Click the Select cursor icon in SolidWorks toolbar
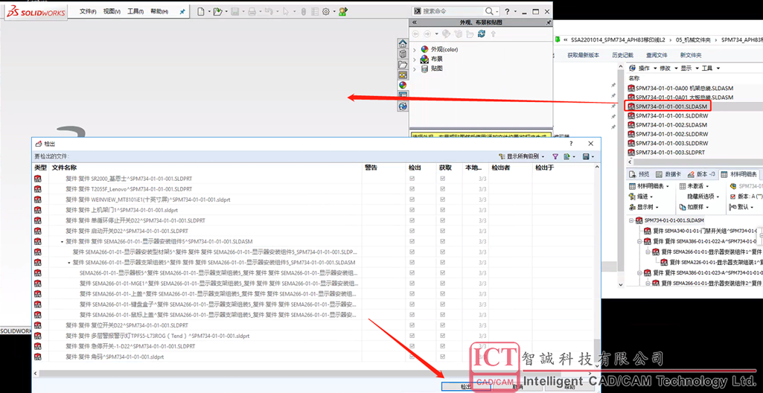 (286, 11)
